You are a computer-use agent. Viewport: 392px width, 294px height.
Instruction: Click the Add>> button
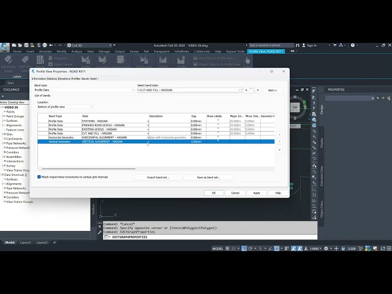coord(273,90)
